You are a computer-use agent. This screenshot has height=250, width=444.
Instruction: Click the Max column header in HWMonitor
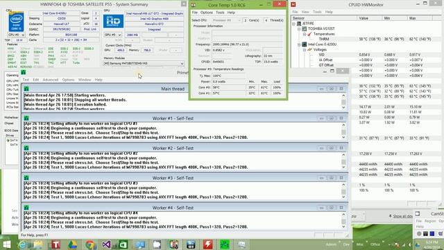[420, 18]
